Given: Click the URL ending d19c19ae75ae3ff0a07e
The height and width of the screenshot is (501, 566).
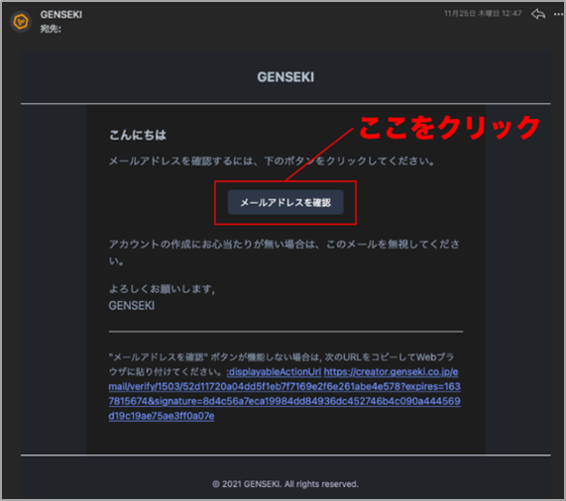Looking at the screenshot, I should click(x=162, y=416).
